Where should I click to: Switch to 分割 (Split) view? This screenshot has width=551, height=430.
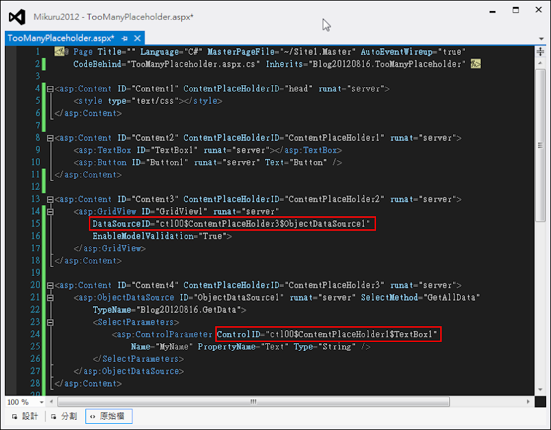click(63, 416)
